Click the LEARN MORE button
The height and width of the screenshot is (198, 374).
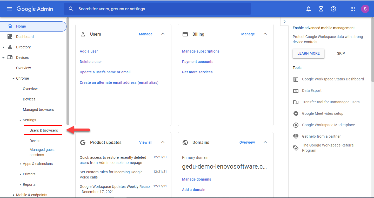tap(309, 53)
